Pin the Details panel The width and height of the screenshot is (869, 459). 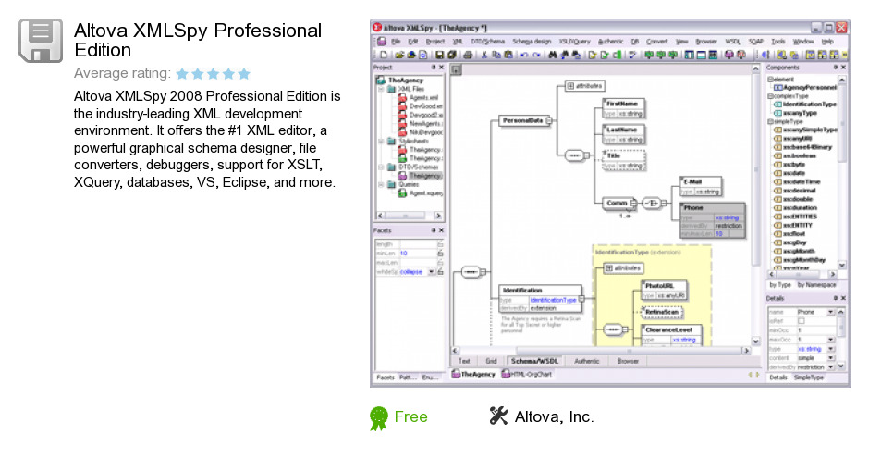(836, 298)
